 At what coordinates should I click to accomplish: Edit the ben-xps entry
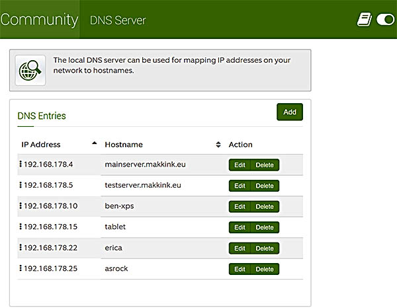coord(240,207)
